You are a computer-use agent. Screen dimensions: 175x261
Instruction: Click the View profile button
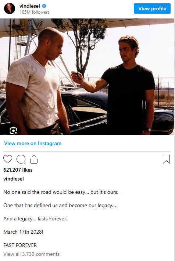tap(152, 8)
